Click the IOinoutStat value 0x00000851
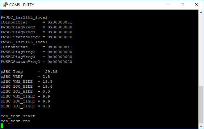 [60, 22]
